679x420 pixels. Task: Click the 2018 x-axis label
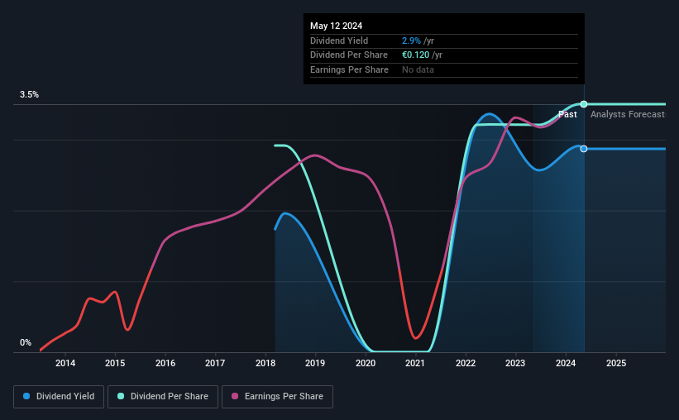coord(265,363)
